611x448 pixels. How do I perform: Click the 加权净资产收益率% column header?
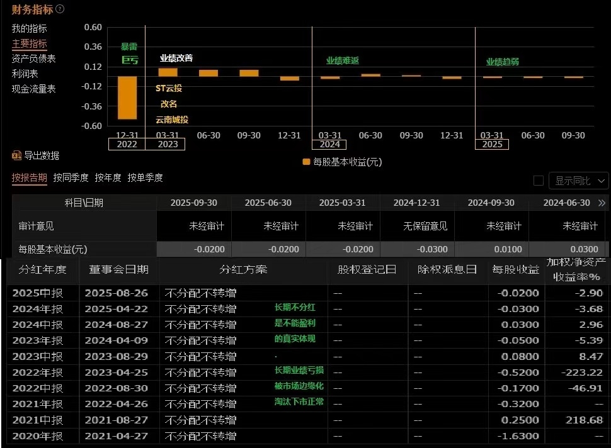576,269
